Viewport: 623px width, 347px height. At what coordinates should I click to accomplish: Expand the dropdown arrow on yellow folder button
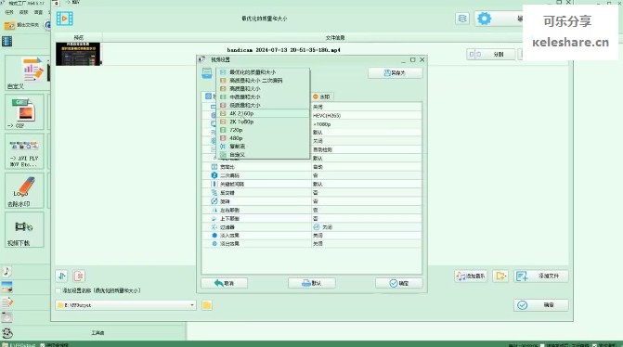tap(506, 276)
